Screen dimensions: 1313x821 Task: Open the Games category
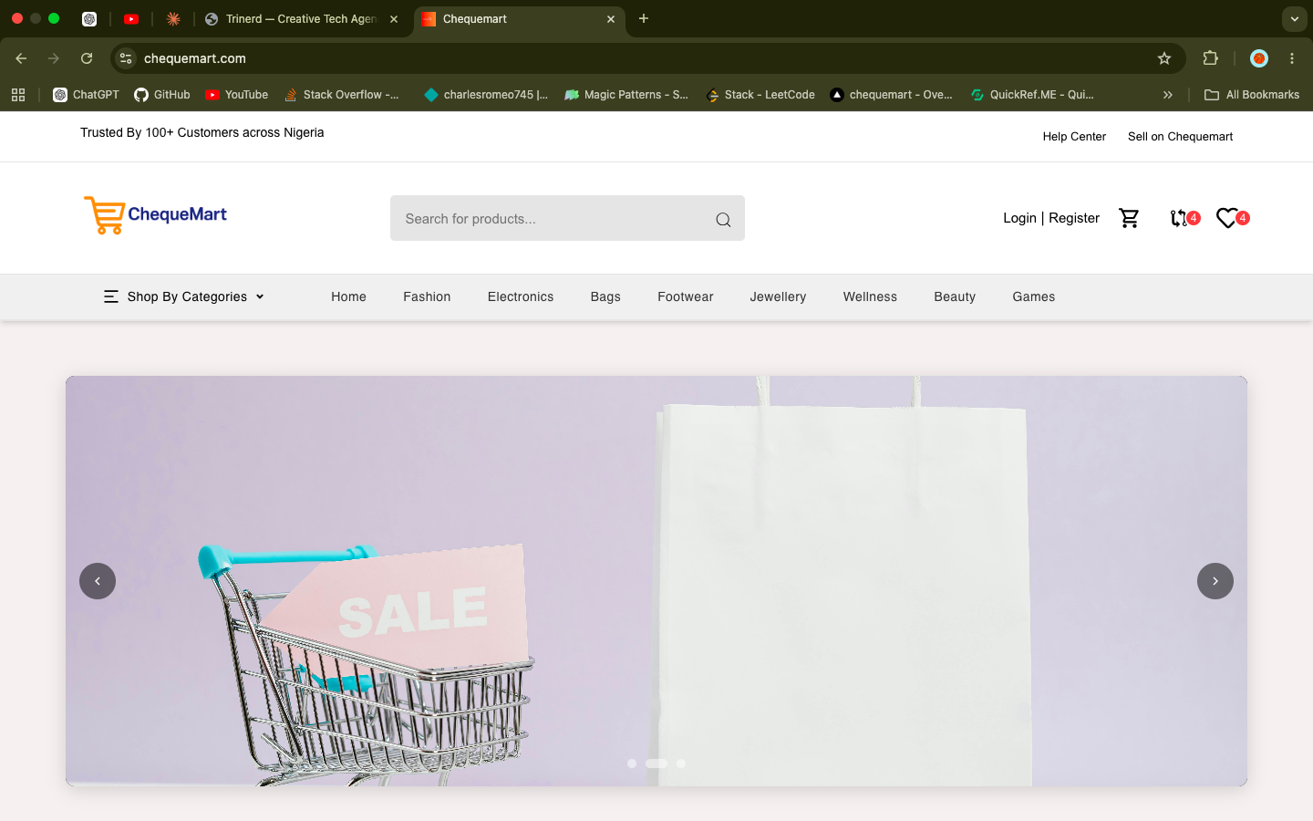point(1034,296)
